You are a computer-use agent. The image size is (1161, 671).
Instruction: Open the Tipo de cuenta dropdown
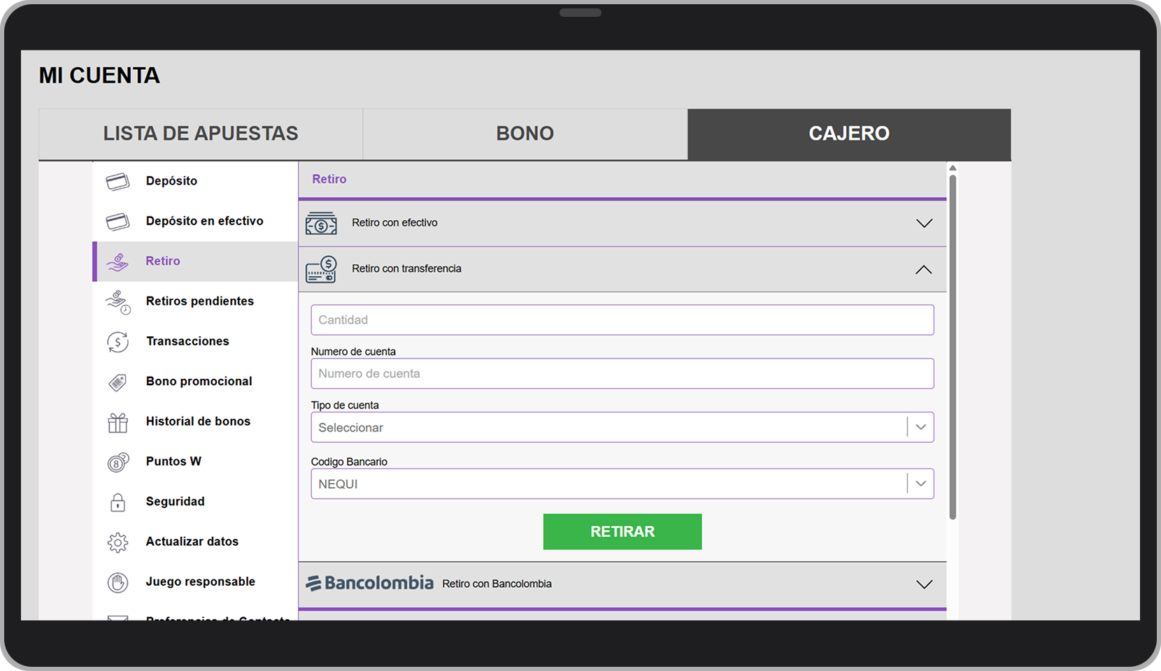tap(920, 427)
